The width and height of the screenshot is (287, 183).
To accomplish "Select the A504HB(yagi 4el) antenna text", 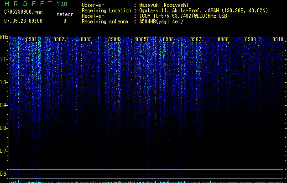I will pyautogui.click(x=161, y=22).
